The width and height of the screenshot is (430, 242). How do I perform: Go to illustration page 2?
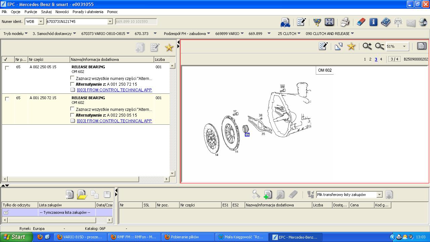tap(370, 59)
